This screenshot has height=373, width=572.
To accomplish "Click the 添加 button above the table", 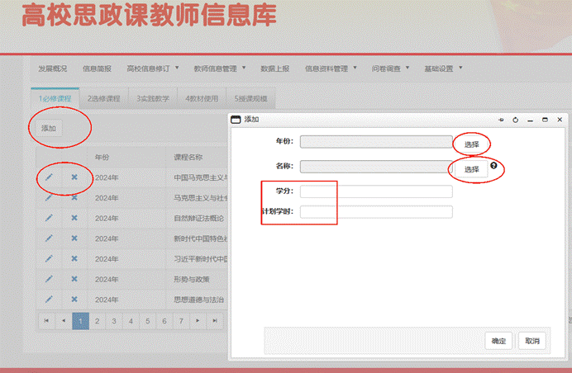I will [49, 128].
